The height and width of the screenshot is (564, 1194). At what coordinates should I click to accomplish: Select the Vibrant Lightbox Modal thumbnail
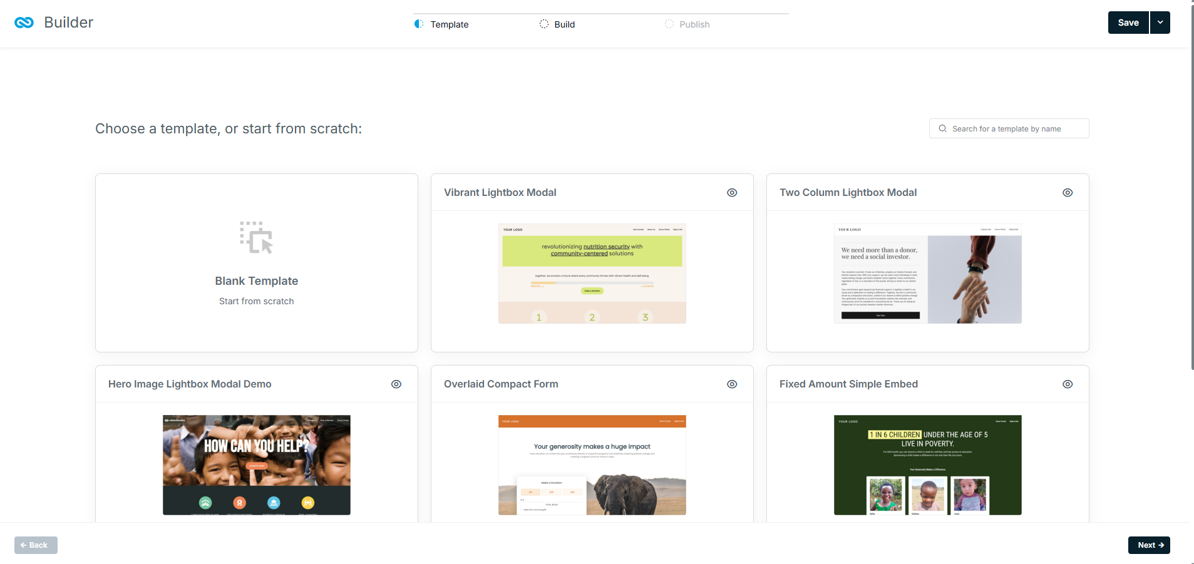(x=592, y=274)
